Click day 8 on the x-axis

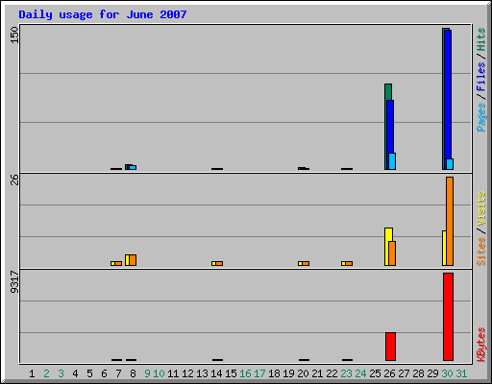click(x=133, y=373)
